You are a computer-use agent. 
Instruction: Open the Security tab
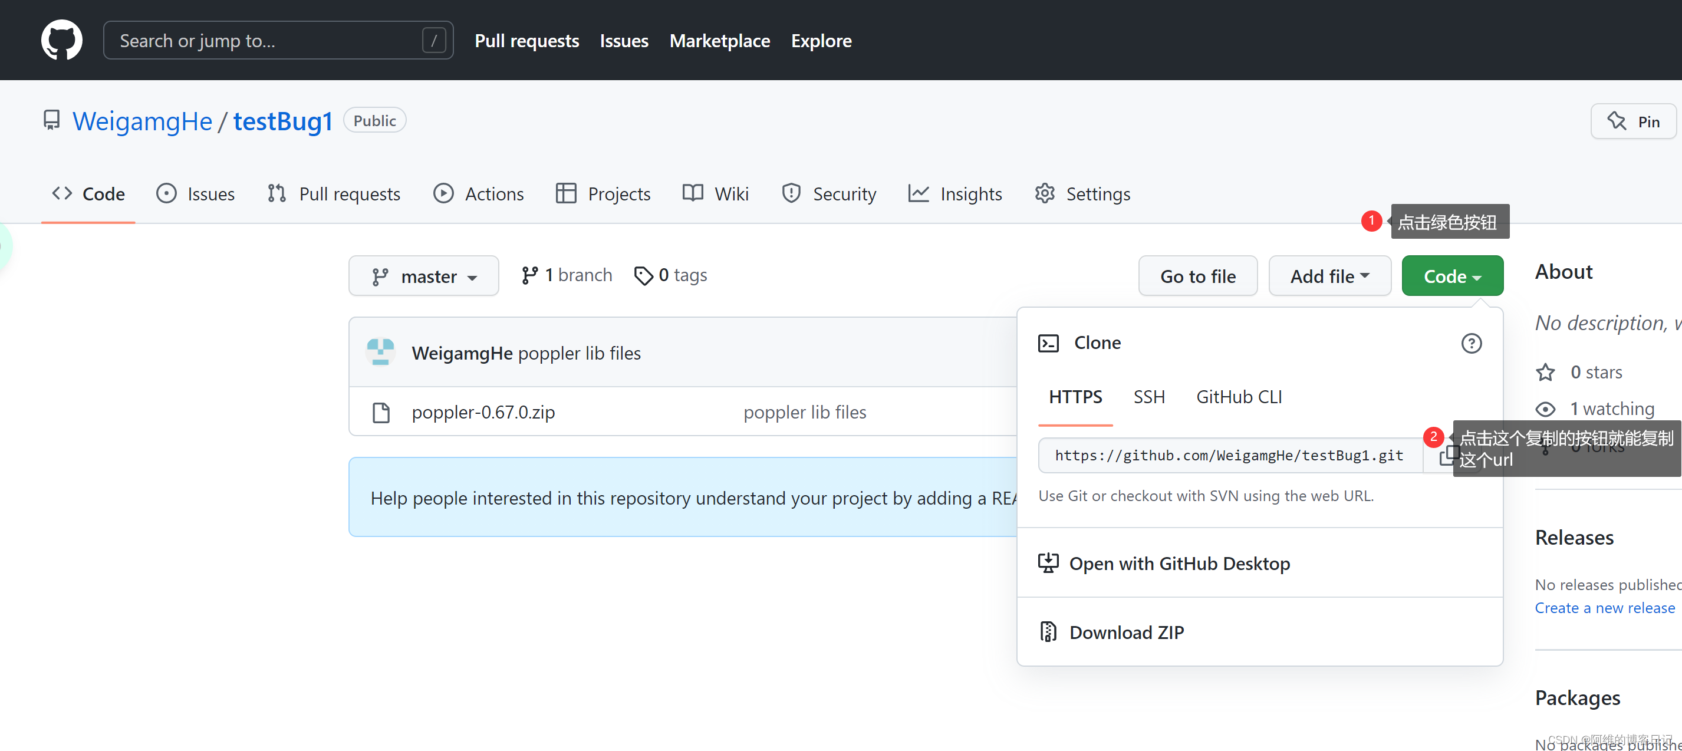coord(828,194)
